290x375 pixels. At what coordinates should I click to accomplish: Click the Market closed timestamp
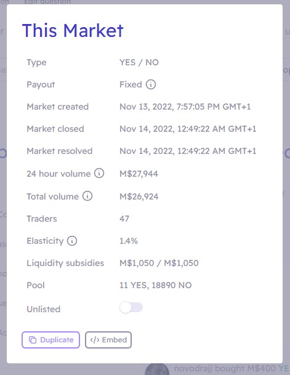pos(188,129)
